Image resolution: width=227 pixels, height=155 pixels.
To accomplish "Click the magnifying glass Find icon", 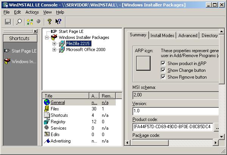I will [x=19, y=22].
